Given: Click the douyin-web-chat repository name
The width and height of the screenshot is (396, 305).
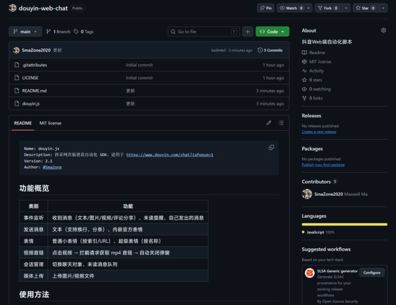Looking at the screenshot, I should click(43, 8).
